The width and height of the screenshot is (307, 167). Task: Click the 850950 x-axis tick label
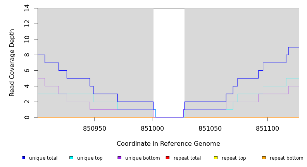pyautogui.click(x=94, y=128)
